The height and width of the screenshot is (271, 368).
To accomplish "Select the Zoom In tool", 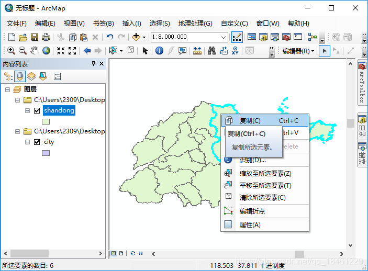I will pos(12,51).
